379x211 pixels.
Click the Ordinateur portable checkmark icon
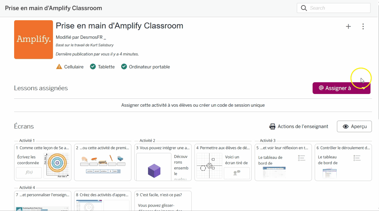(x=124, y=67)
